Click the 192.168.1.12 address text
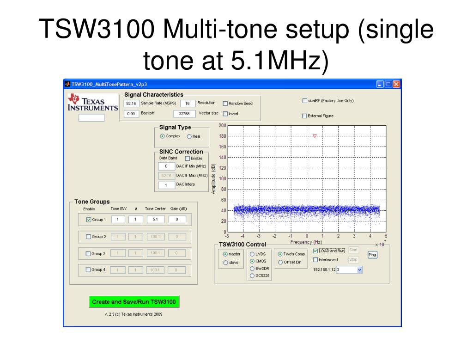This screenshot has height=355, width=473. (324, 270)
